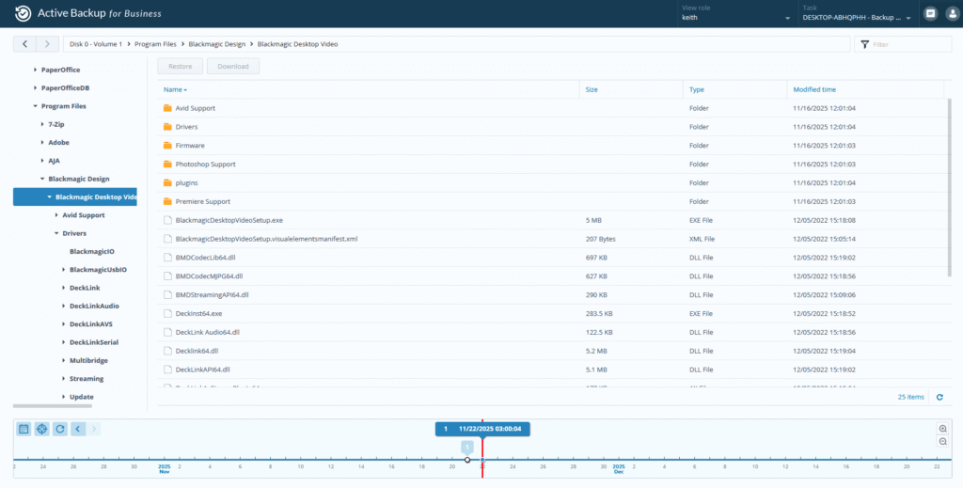Zoom in on the timeline

click(942, 428)
